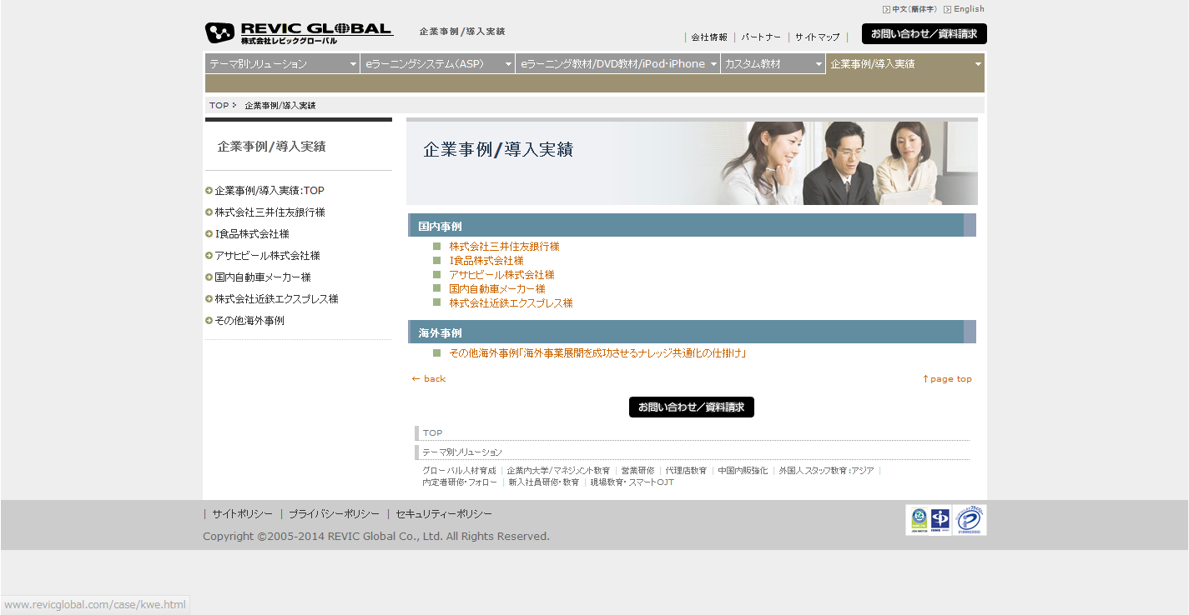Click the bottom お問い合わせ/資料請求 button
Image resolution: width=1189 pixels, height=615 pixels.
point(692,407)
